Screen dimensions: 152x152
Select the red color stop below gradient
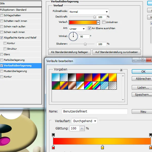53,147
